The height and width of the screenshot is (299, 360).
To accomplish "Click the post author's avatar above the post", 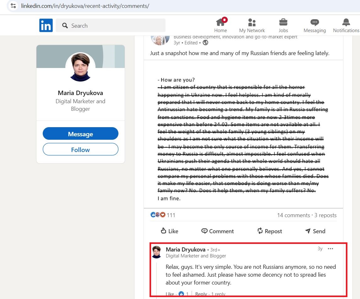I will 160,40.
